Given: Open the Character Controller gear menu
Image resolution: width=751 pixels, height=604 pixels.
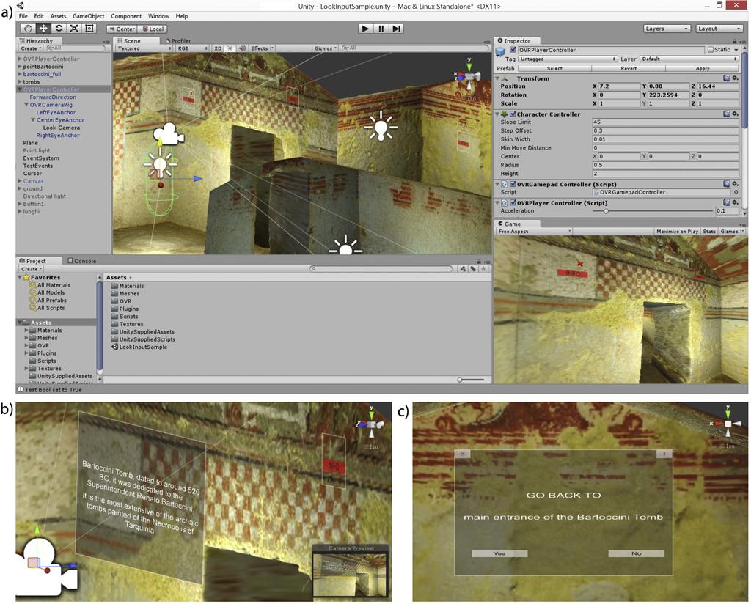Looking at the screenshot, I should 735,114.
